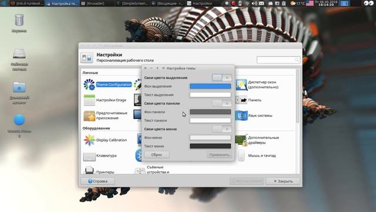This screenshot has width=376, height=212.
Task: Open Preferred Applications (Предпочитаемые приложения) icon
Action: [x=89, y=115]
